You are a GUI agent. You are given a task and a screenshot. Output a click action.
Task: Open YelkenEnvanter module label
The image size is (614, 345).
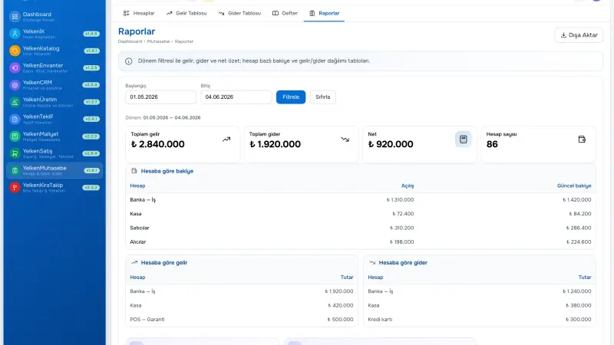tap(43, 65)
